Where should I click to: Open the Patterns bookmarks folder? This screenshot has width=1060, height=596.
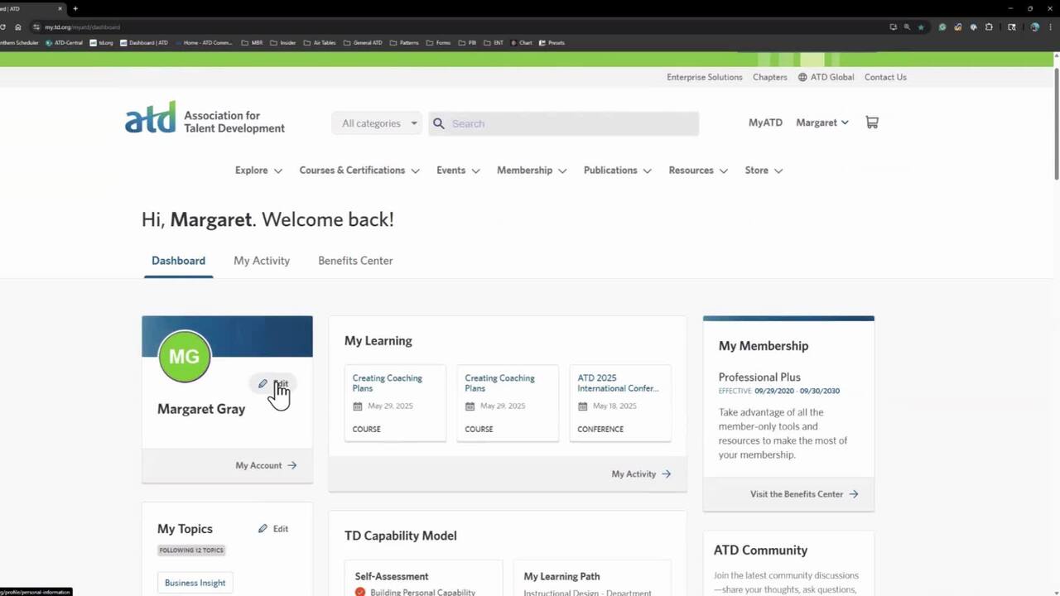pyautogui.click(x=404, y=42)
